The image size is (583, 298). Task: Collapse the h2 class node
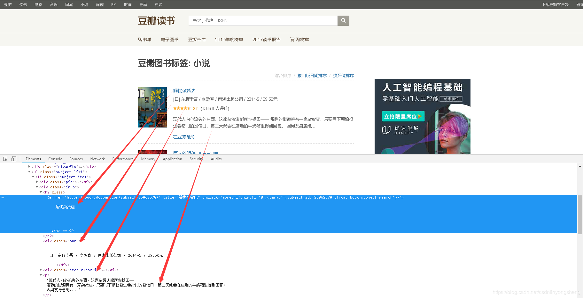click(41, 192)
